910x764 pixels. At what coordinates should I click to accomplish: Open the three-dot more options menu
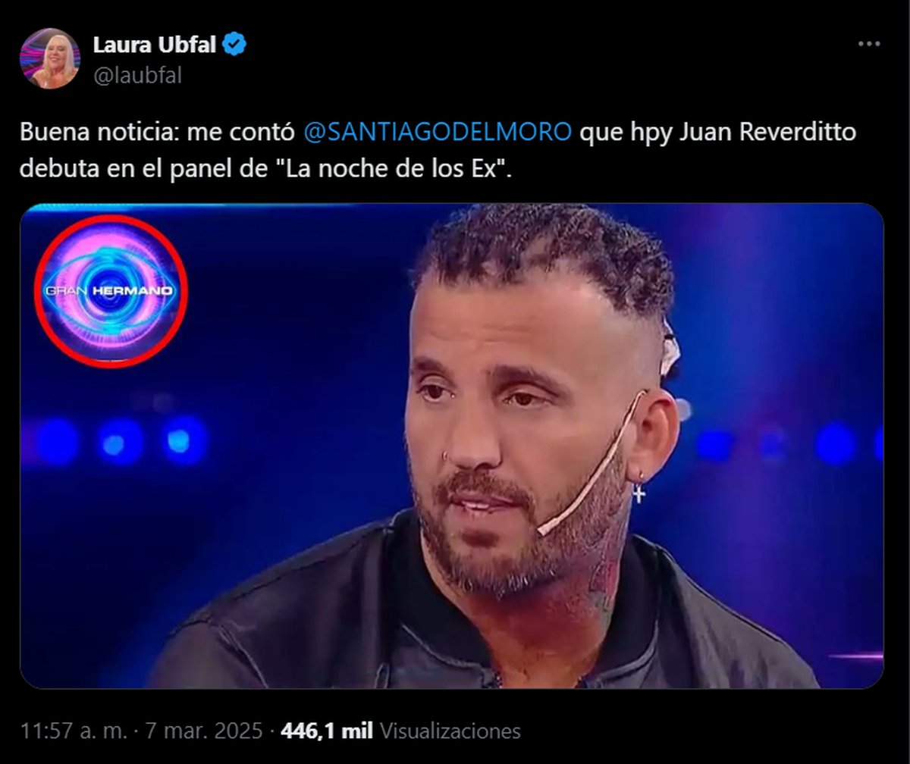click(868, 44)
